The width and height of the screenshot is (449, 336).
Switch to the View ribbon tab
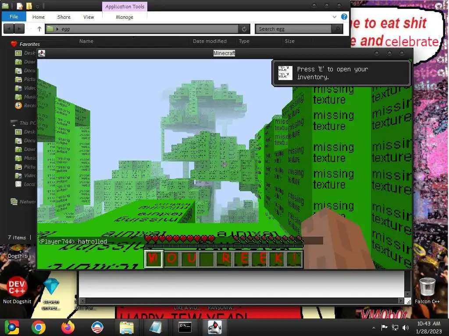coord(89,17)
